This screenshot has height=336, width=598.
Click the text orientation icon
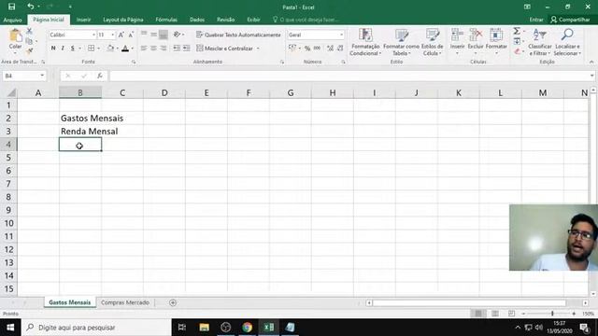tap(177, 35)
